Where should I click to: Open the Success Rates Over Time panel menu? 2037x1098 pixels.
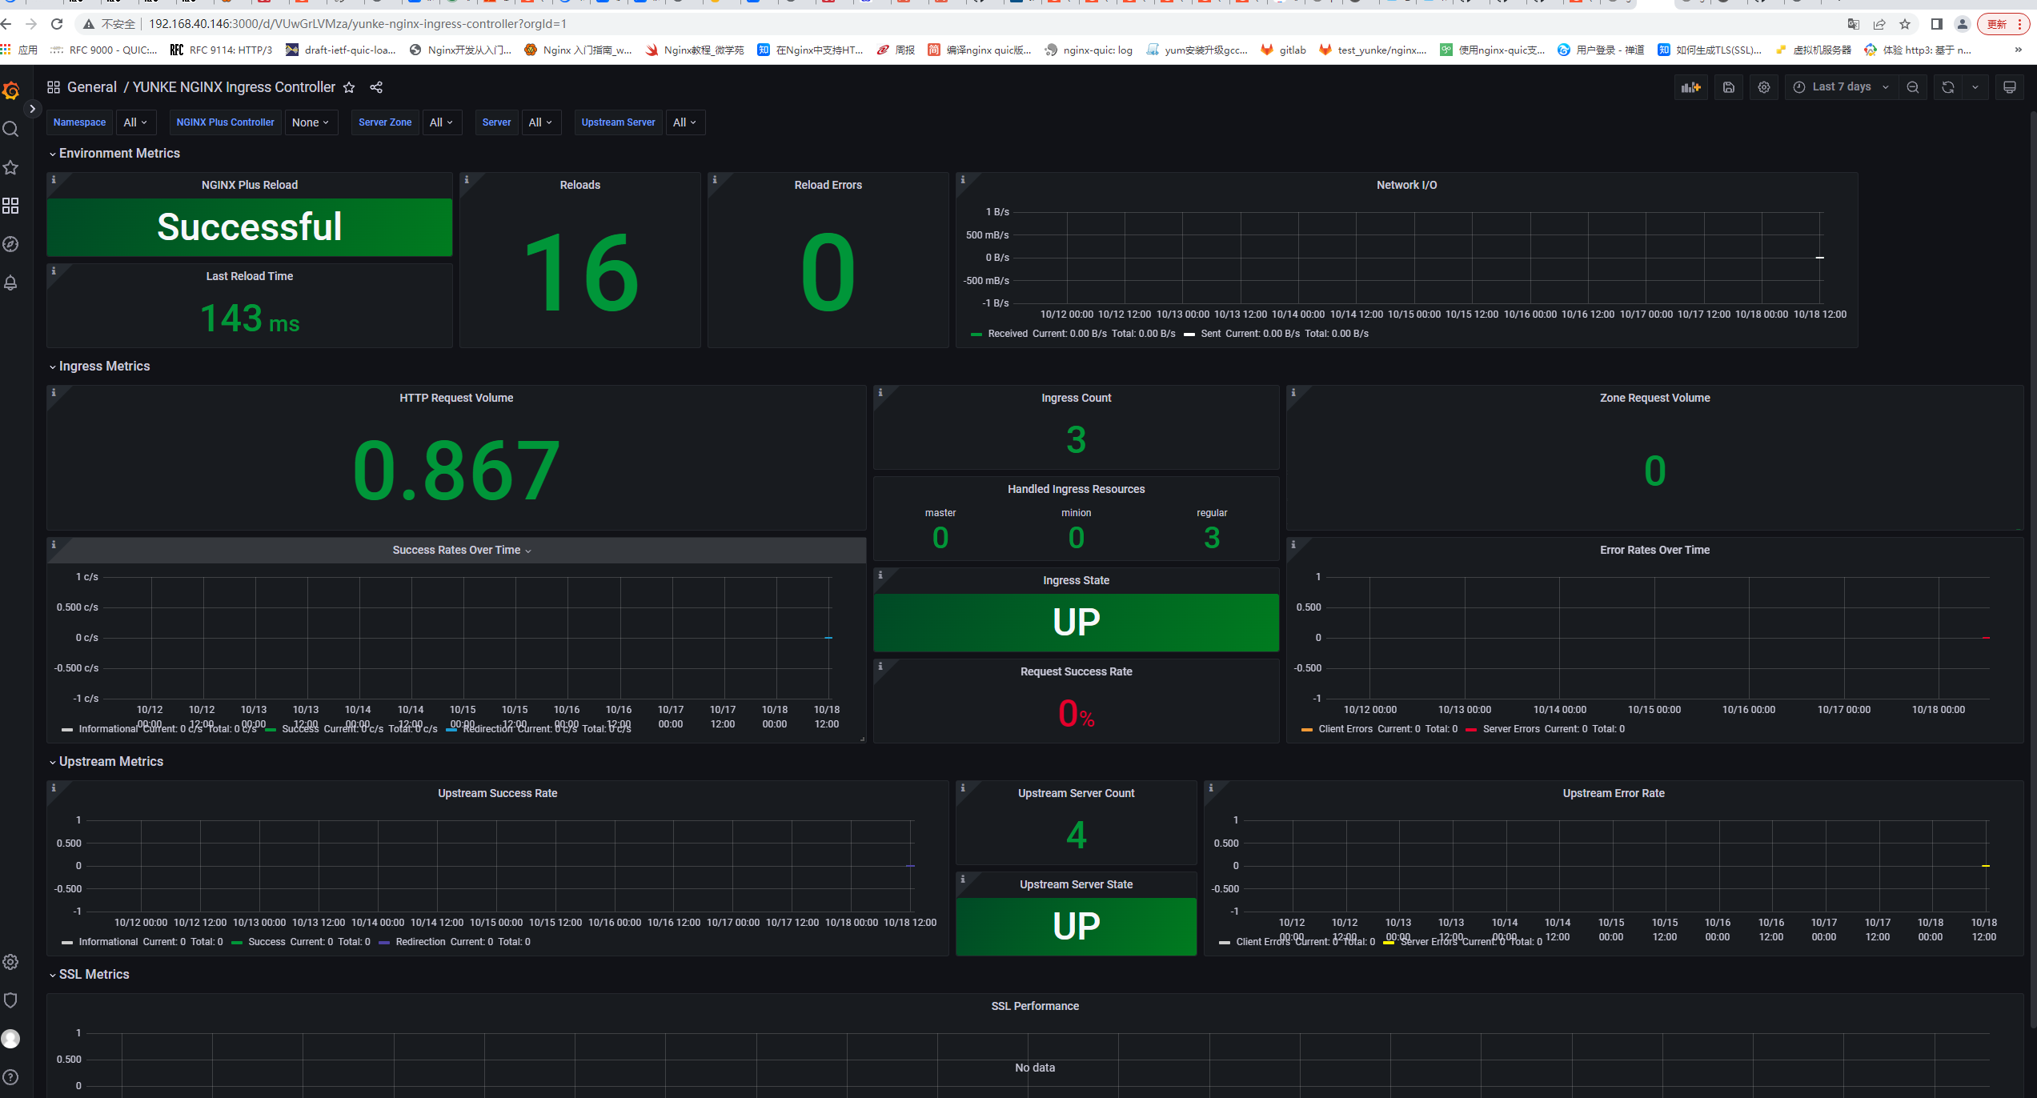pos(462,551)
